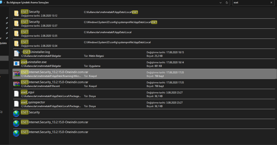Viewport: 277px width, 145px height.
Task: Select the ESET folder icon modified 12:35
Action: click(x=16, y=33)
